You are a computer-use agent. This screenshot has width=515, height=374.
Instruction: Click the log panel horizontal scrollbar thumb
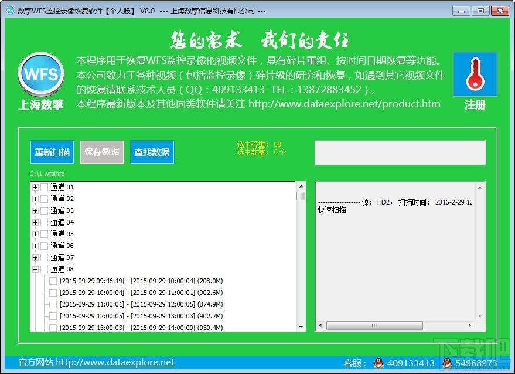[x=374, y=326]
